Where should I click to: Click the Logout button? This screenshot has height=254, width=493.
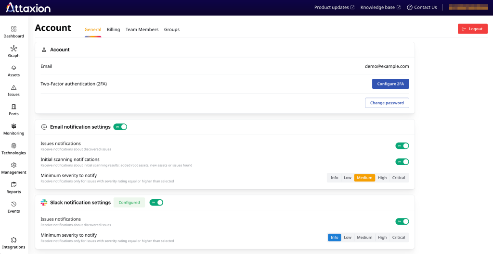pyautogui.click(x=473, y=29)
